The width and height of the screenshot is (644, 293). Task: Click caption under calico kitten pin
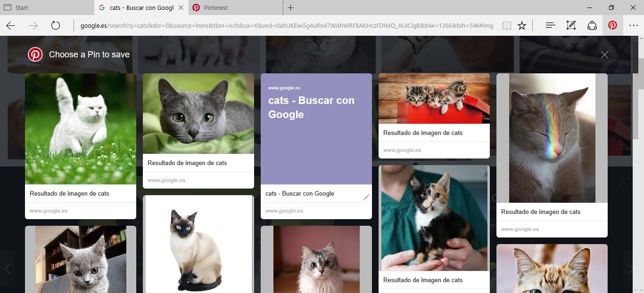(423, 280)
